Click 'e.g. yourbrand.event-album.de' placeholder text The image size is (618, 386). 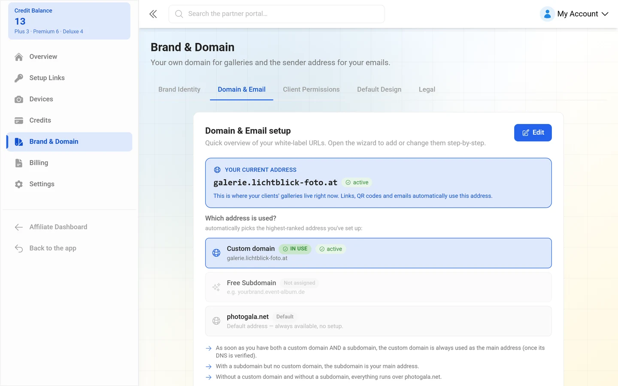pyautogui.click(x=266, y=292)
